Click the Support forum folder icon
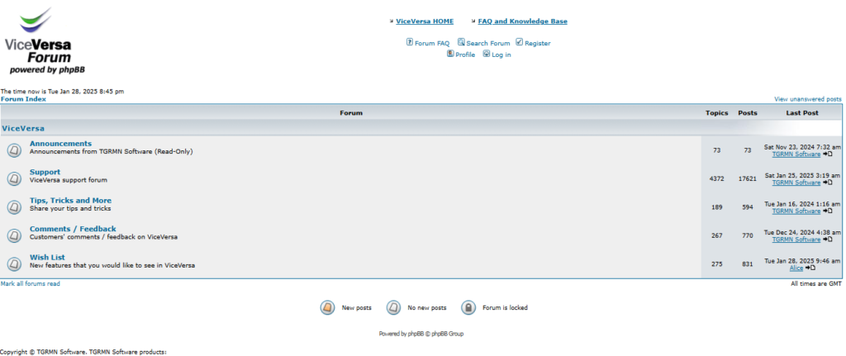This screenshot has height=356, width=846. click(15, 178)
